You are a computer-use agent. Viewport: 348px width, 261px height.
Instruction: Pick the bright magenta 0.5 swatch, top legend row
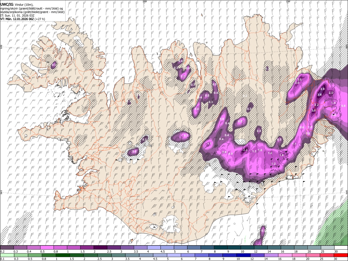[x=47, y=248]
